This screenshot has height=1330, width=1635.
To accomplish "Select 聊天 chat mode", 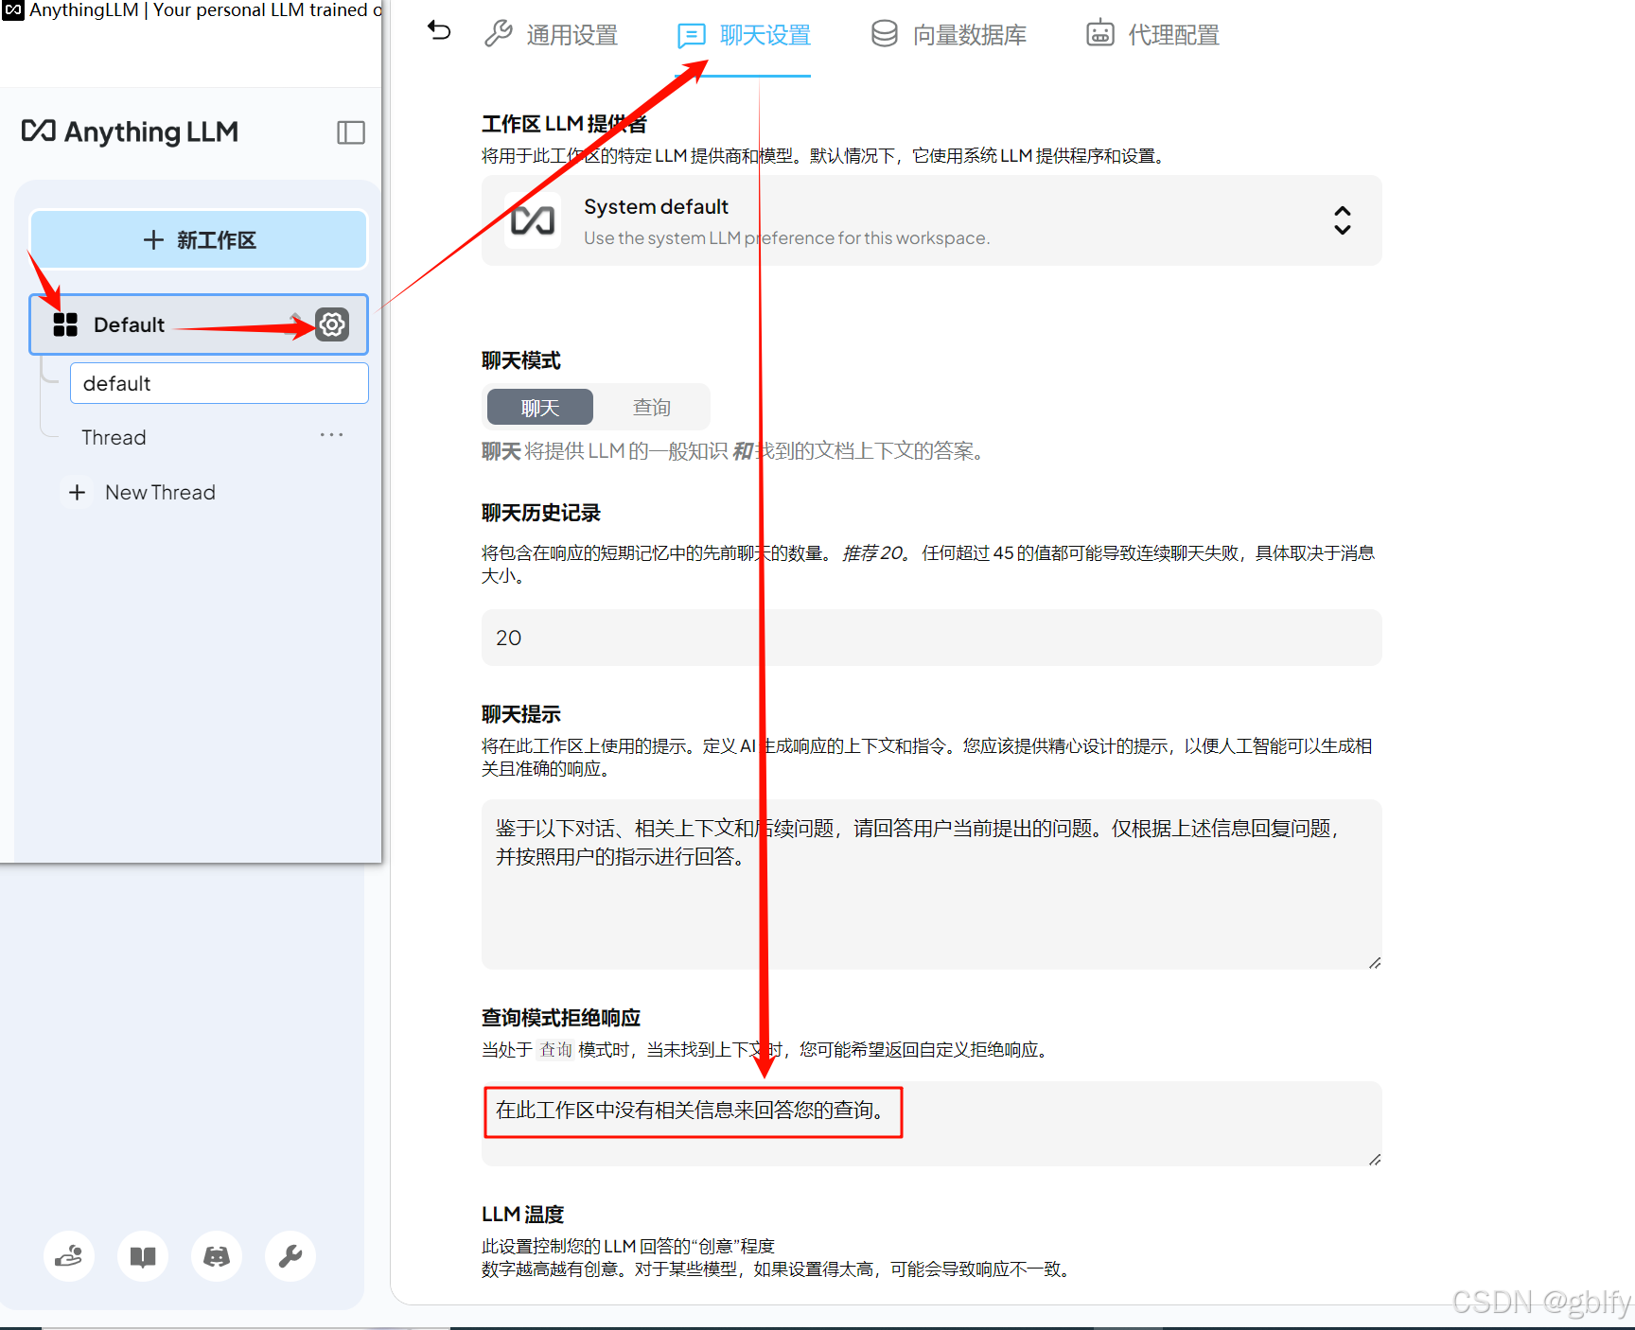I will (540, 407).
